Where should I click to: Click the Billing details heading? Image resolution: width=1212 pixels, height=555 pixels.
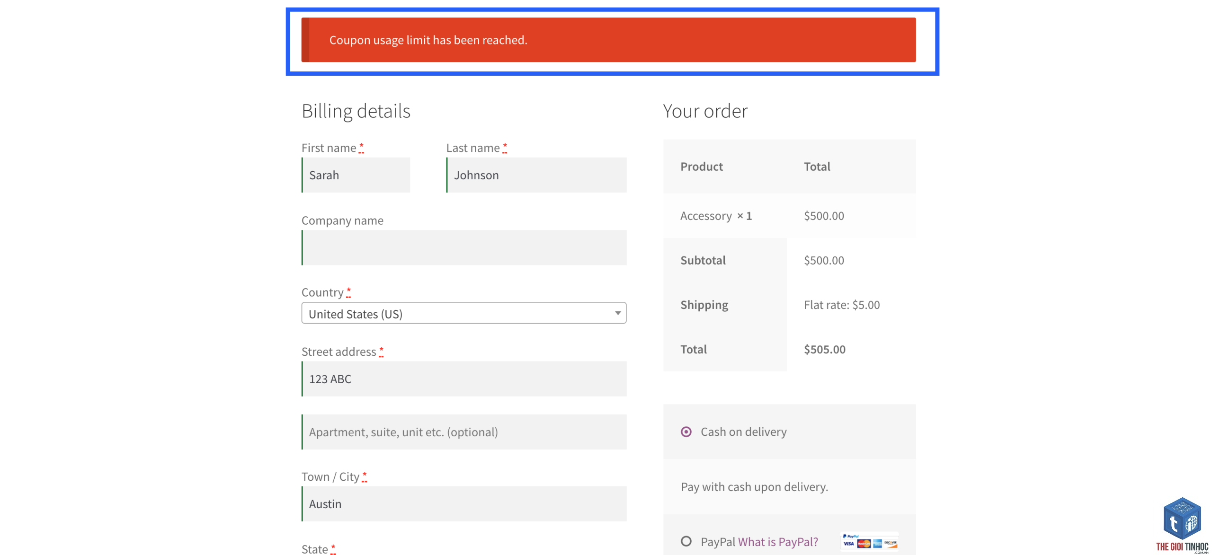[356, 111]
